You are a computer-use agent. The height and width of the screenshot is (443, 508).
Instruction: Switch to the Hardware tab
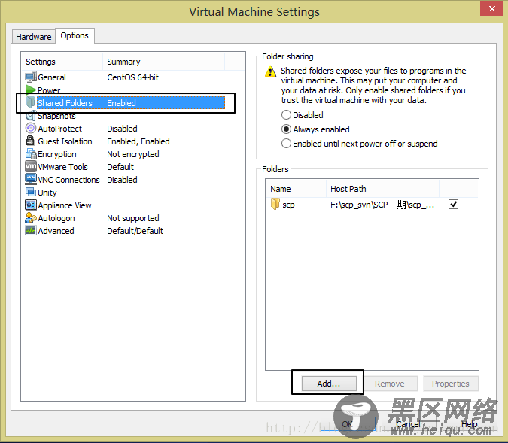34,37
